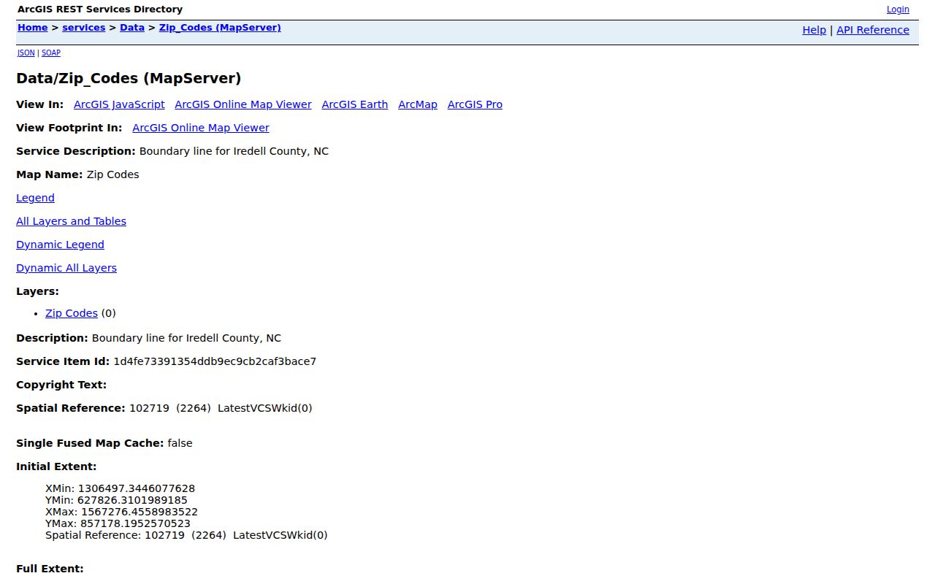Image resolution: width=935 pixels, height=584 pixels.
Task: Open the services breadcrumb link
Action: (84, 28)
